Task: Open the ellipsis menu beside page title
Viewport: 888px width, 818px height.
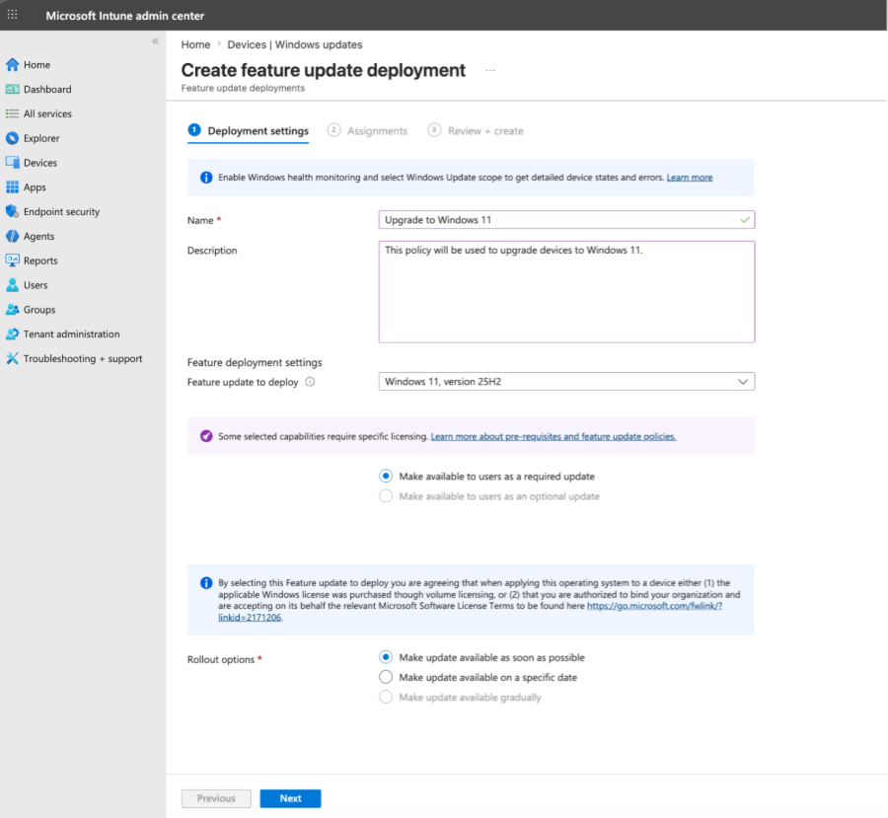Action: click(490, 71)
